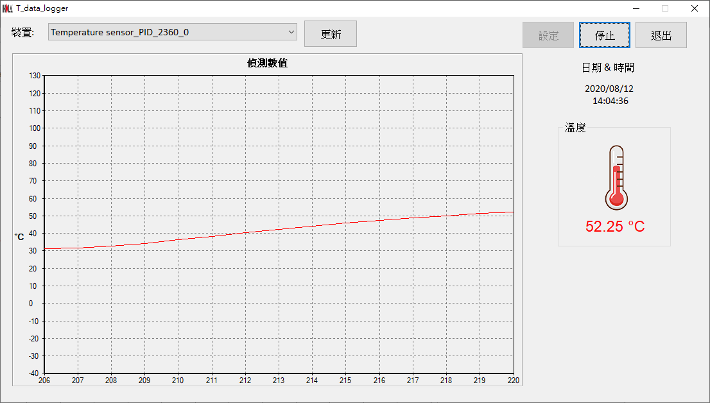The image size is (710, 403).
Task: Click the 更新 refresh button
Action: pyautogui.click(x=331, y=34)
